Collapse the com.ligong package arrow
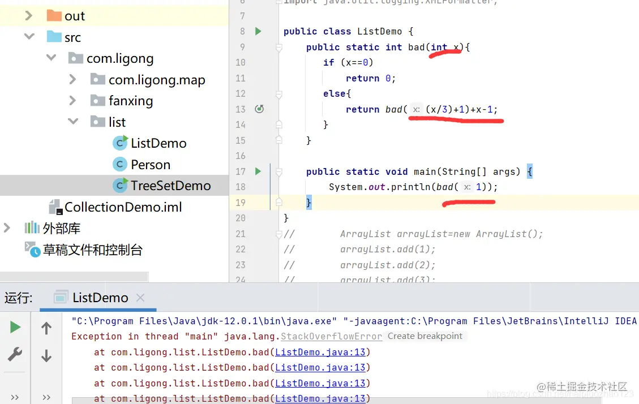This screenshot has width=639, height=404. coord(51,58)
